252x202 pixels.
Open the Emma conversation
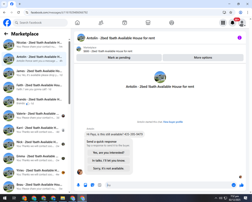[34, 158]
